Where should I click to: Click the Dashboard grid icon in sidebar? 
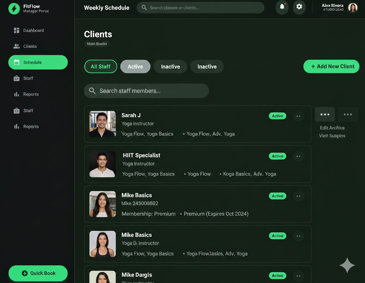(16, 31)
